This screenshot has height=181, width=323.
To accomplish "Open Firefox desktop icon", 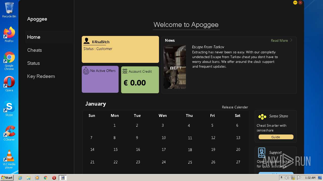I will [x=9, y=34].
